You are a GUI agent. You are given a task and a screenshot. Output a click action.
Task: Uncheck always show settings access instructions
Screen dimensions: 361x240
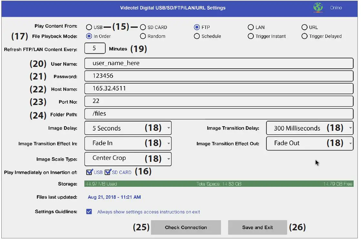click(89, 212)
